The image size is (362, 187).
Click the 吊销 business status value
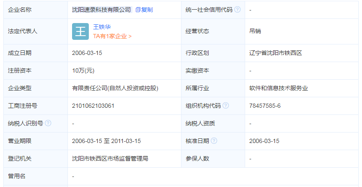click(255, 31)
